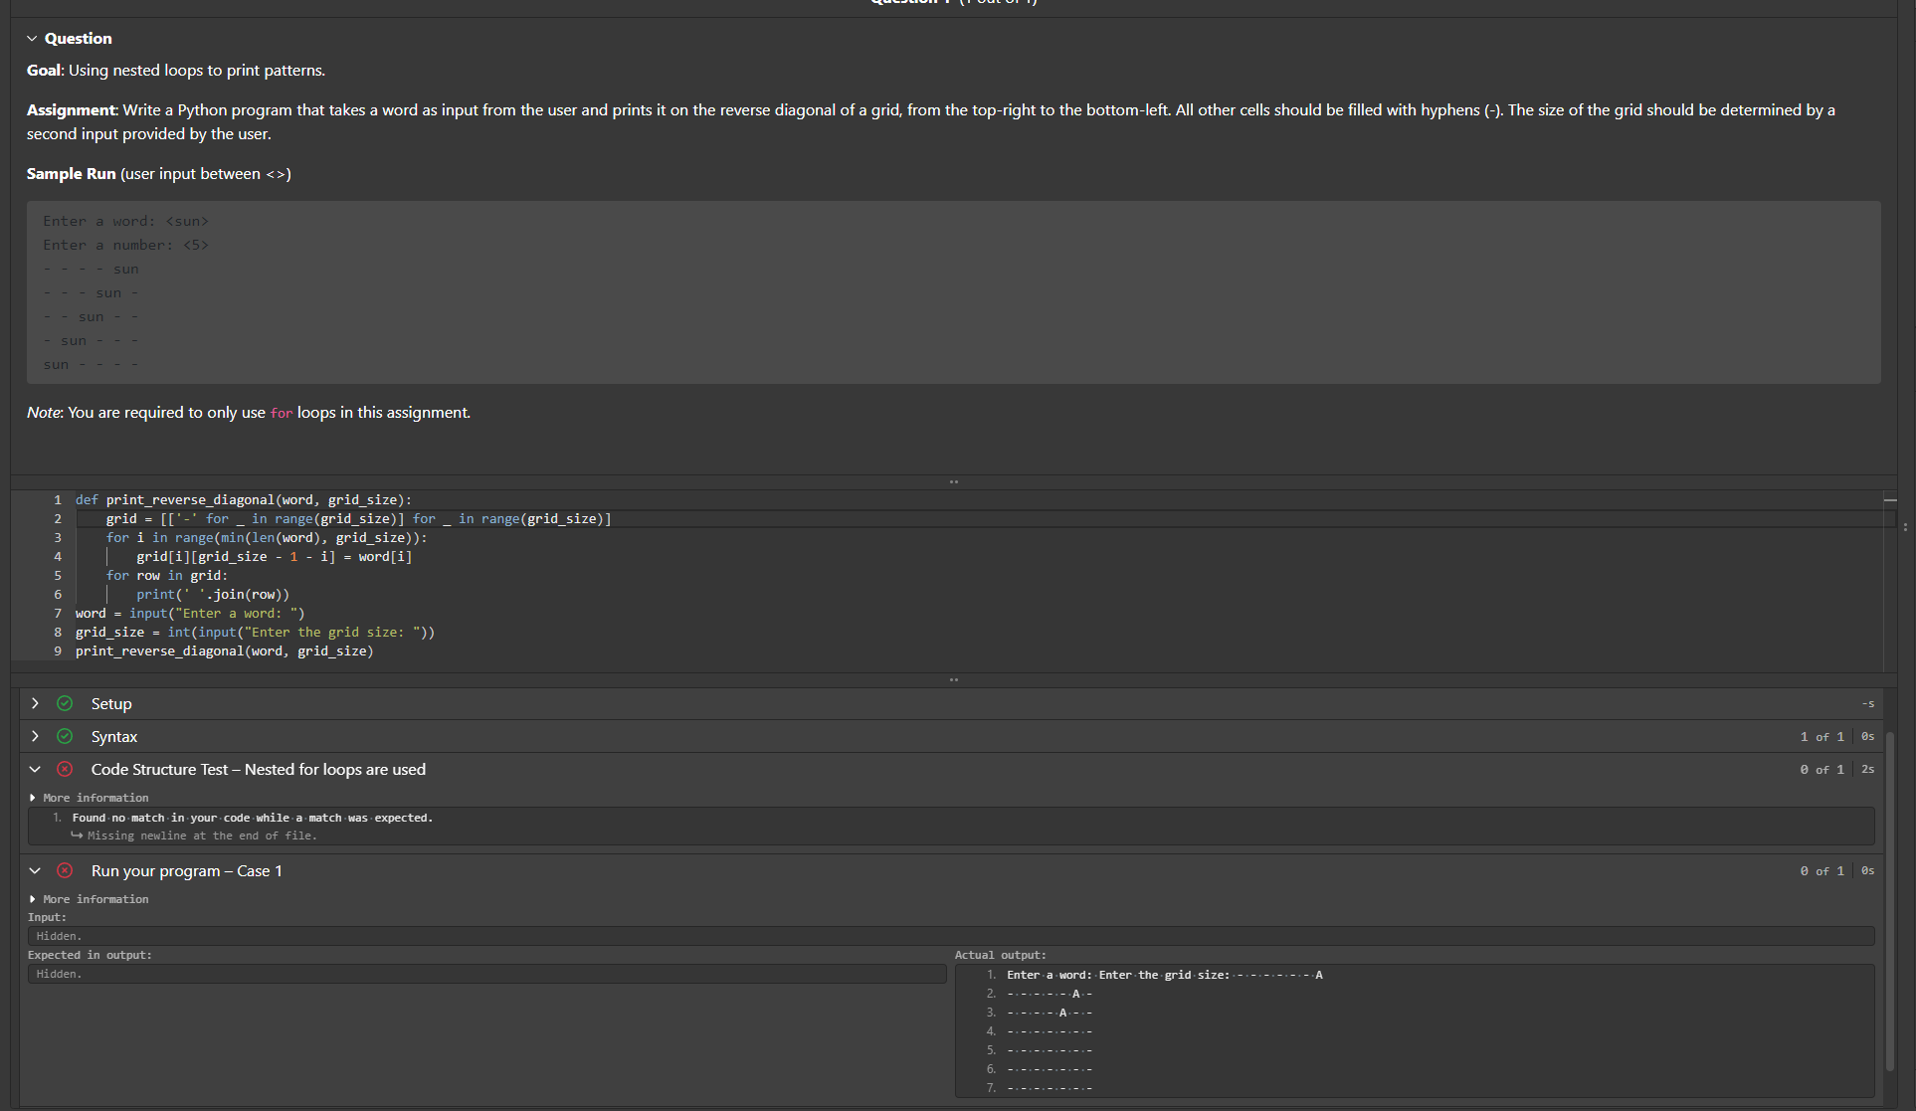Click red X icon for Code Structure Test
Image resolution: width=1916 pixels, height=1111 pixels.
[x=65, y=769]
